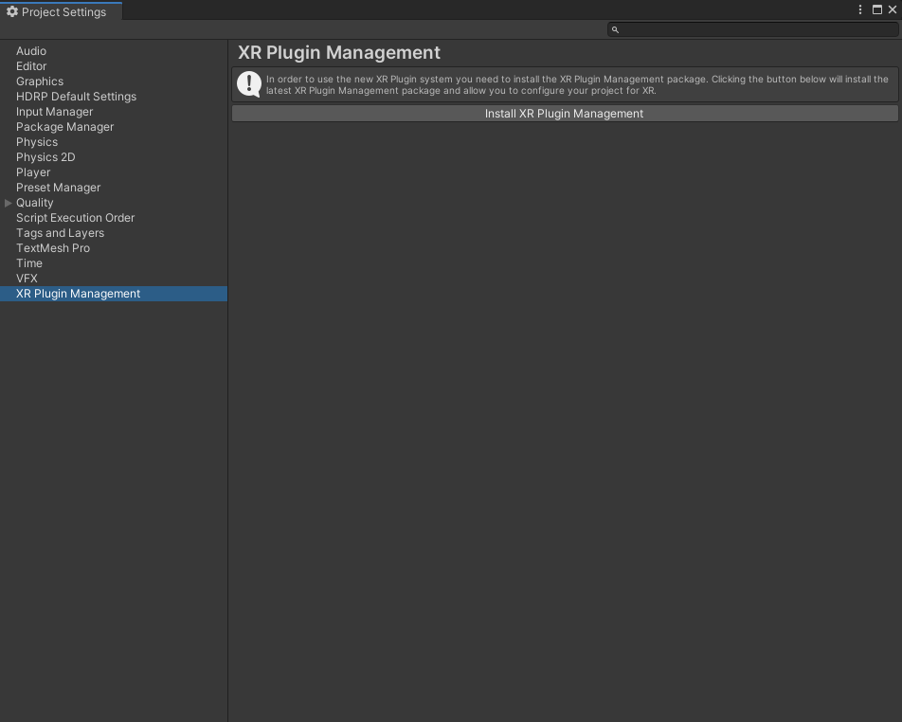Image resolution: width=902 pixels, height=722 pixels.
Task: Open the three-dot window options menu
Action: 860,9
